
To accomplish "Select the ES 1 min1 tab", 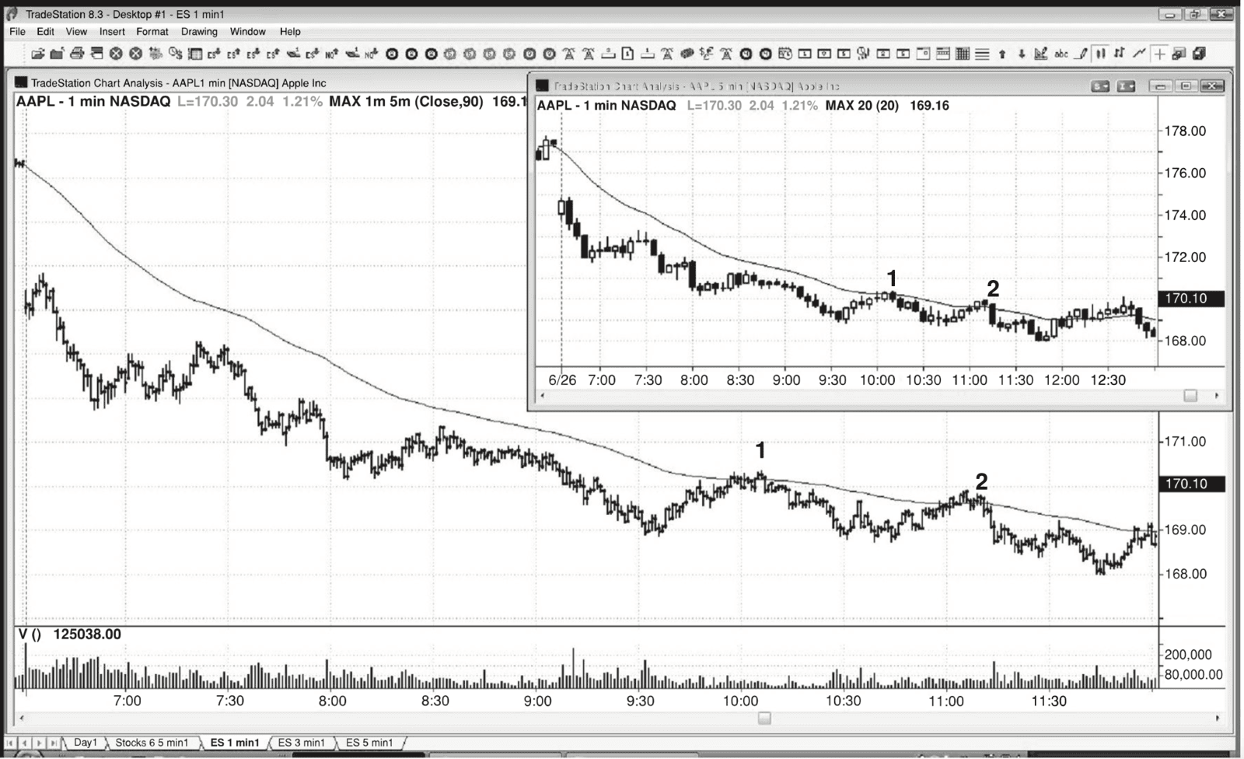I will point(235,743).
